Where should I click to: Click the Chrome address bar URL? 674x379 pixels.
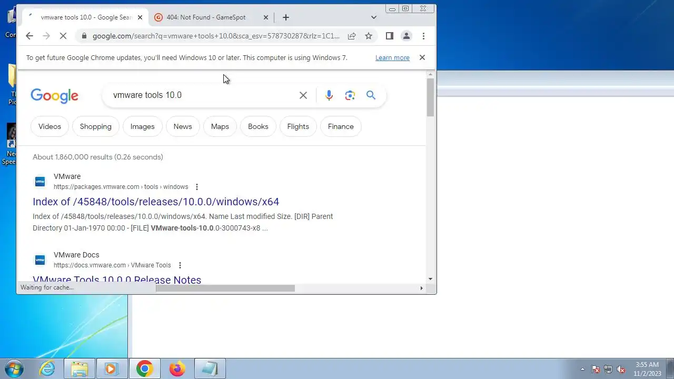tap(216, 36)
